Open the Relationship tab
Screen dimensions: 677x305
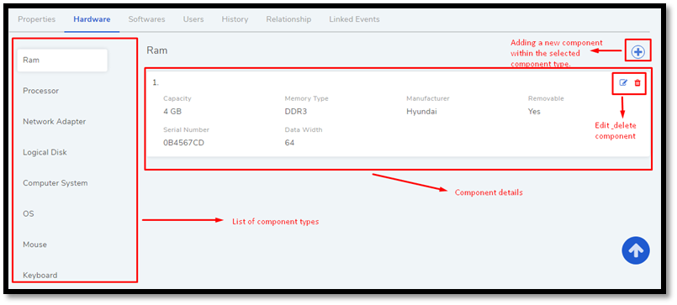coord(288,19)
